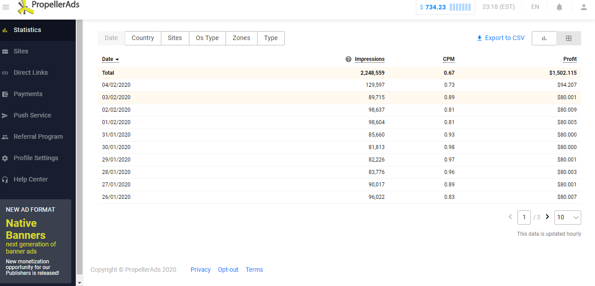Go to next page arrow
595x286 pixels.
click(x=547, y=217)
